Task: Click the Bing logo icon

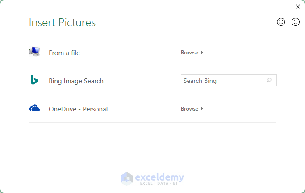Action: coord(34,80)
